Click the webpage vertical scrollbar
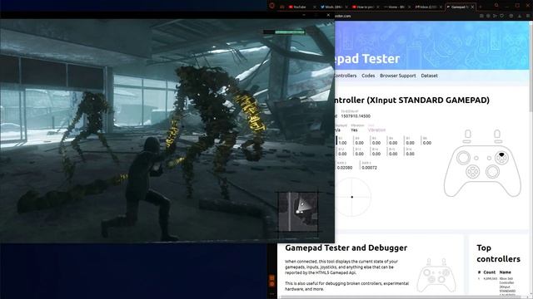This screenshot has width=533, height=299. pyautogui.click(x=531, y=66)
